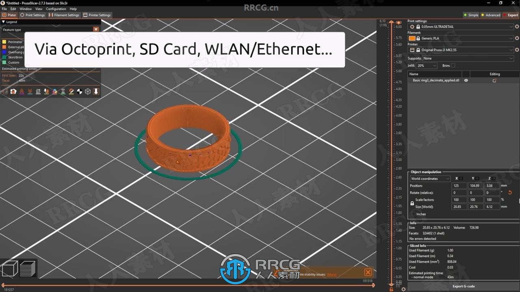The height and width of the screenshot is (292, 520).
Task: Click Size Z field showing 6.12
Action: click(492, 207)
